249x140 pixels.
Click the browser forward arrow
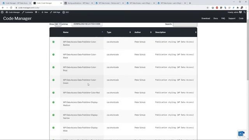[x=7, y=8]
